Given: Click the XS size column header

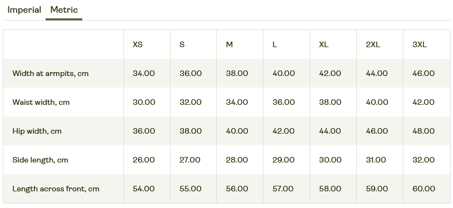Looking at the screenshot, I should click(x=137, y=44).
